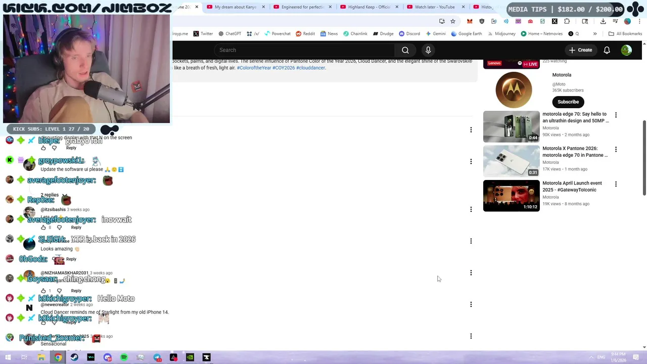Play Motorola X Pantone 2026 video thumbnail

(511, 161)
